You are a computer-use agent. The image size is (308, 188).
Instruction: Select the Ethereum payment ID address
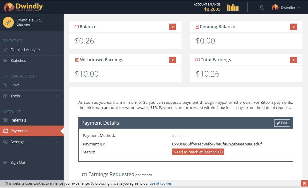pos(217,144)
